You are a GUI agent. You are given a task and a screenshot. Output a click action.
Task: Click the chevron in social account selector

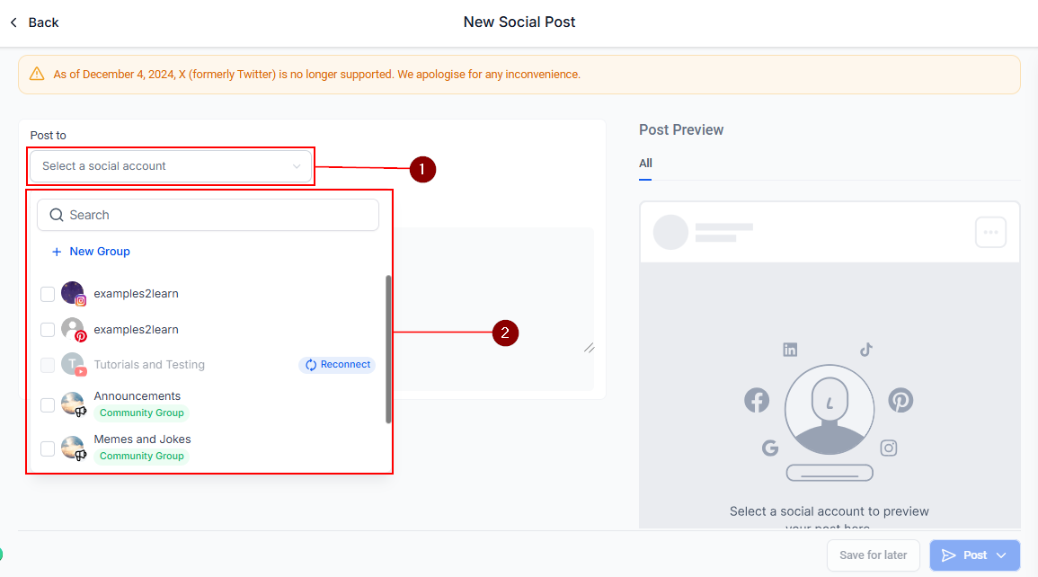(297, 166)
